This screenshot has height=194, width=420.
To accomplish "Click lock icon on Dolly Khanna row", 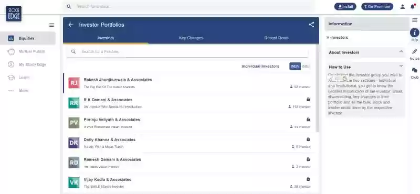I will pyautogui.click(x=308, y=139).
